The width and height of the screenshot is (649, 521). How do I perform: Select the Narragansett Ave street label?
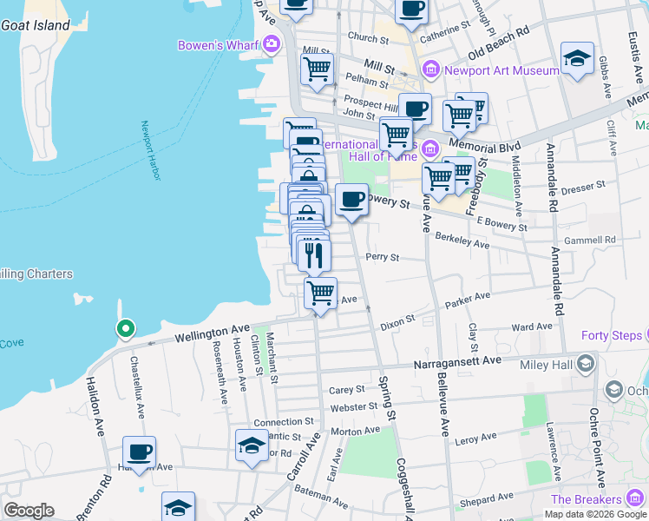(x=457, y=363)
